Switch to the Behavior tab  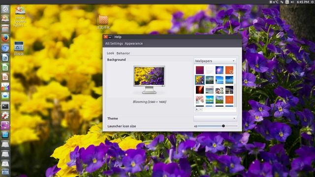pyautogui.click(x=123, y=53)
